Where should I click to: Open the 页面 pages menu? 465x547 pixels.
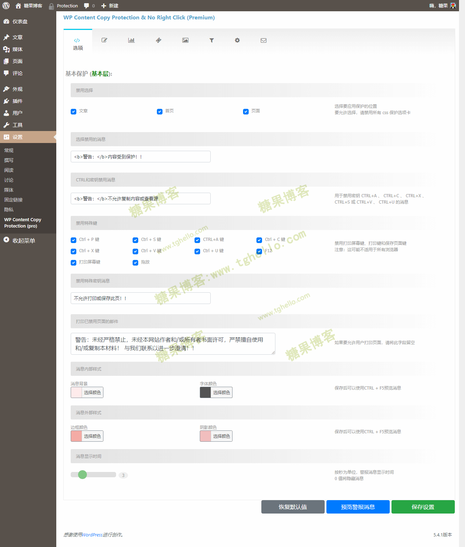(28, 61)
